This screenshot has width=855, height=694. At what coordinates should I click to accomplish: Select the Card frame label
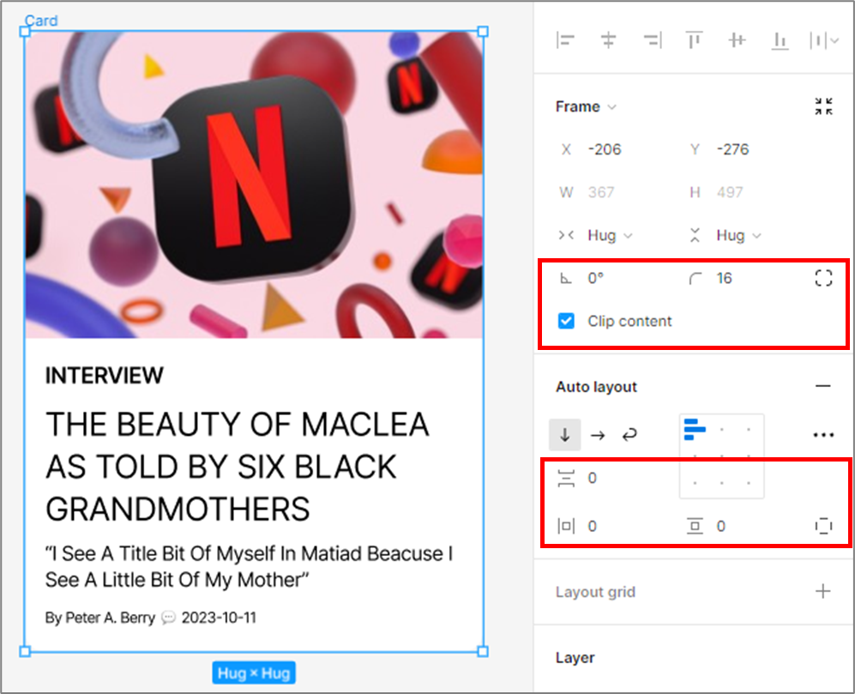point(41,21)
